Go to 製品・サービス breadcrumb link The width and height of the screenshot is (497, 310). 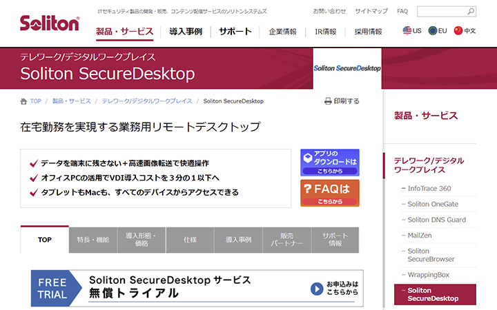point(71,101)
